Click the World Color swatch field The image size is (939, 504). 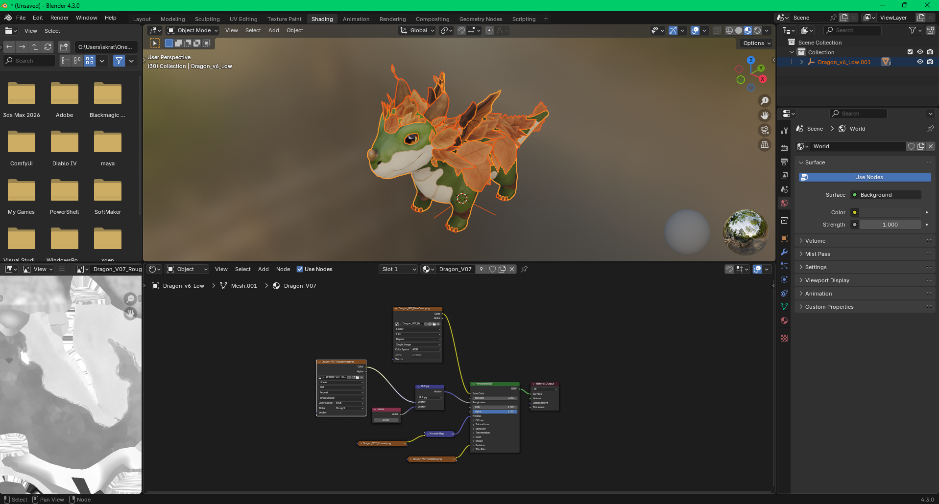[x=891, y=212]
